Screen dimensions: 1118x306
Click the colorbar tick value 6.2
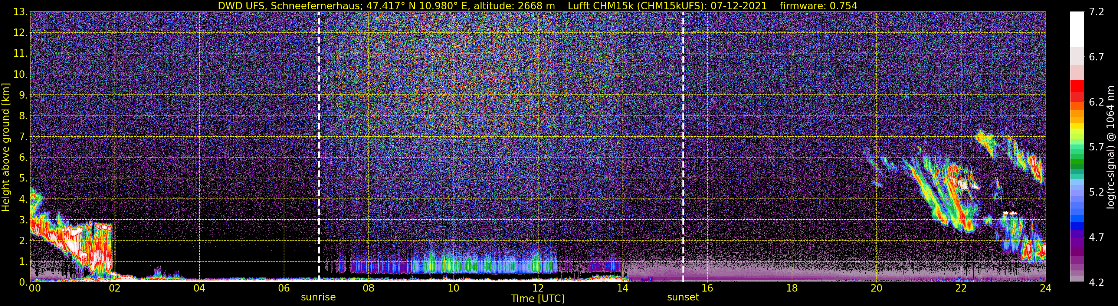click(x=1096, y=102)
